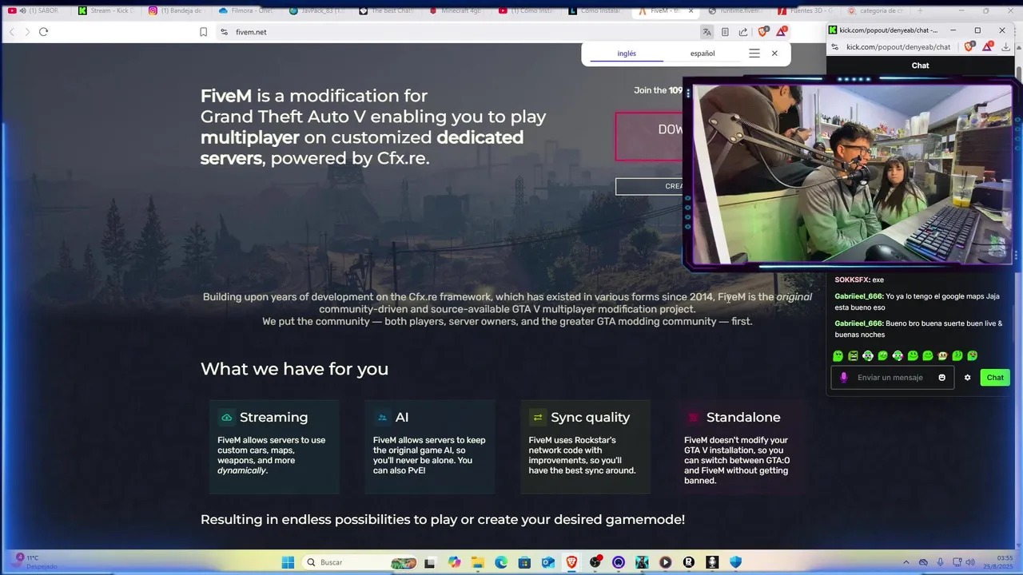1023x575 pixels.
Task: Insert the monkey-face emote
Action: pos(942,355)
